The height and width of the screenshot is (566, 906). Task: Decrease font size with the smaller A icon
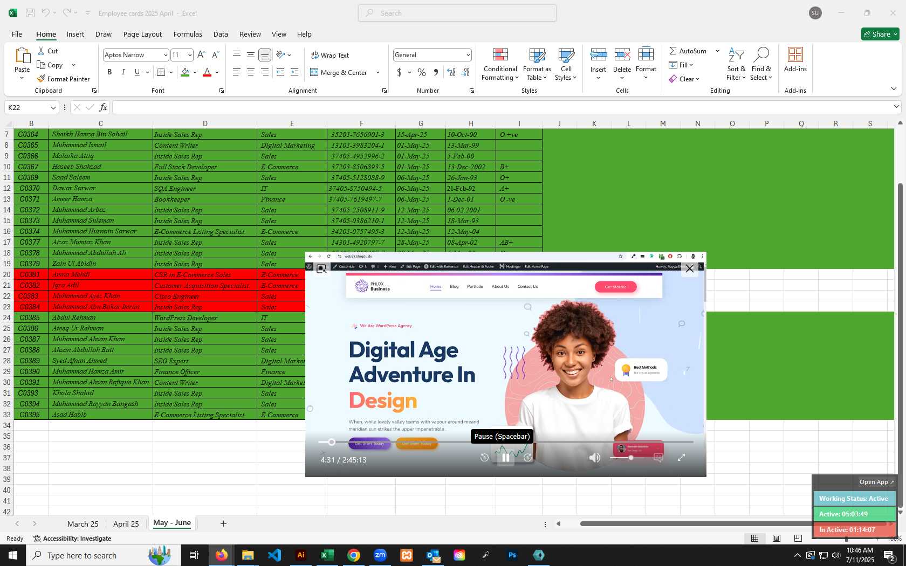click(215, 54)
